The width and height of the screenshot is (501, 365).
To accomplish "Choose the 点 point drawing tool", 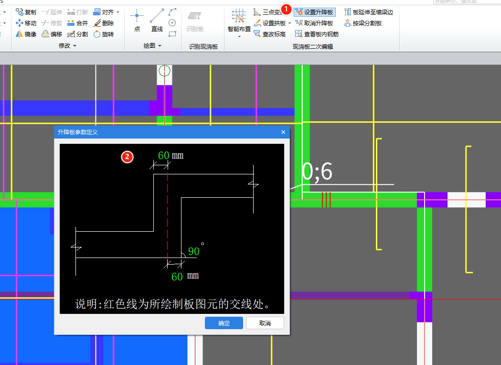I will click(x=137, y=21).
